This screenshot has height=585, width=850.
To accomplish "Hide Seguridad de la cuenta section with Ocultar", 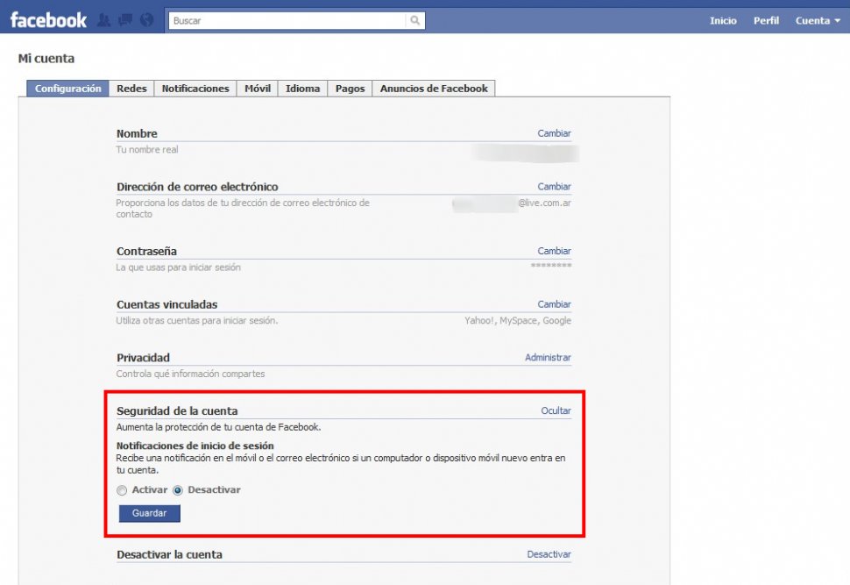I will tap(556, 410).
